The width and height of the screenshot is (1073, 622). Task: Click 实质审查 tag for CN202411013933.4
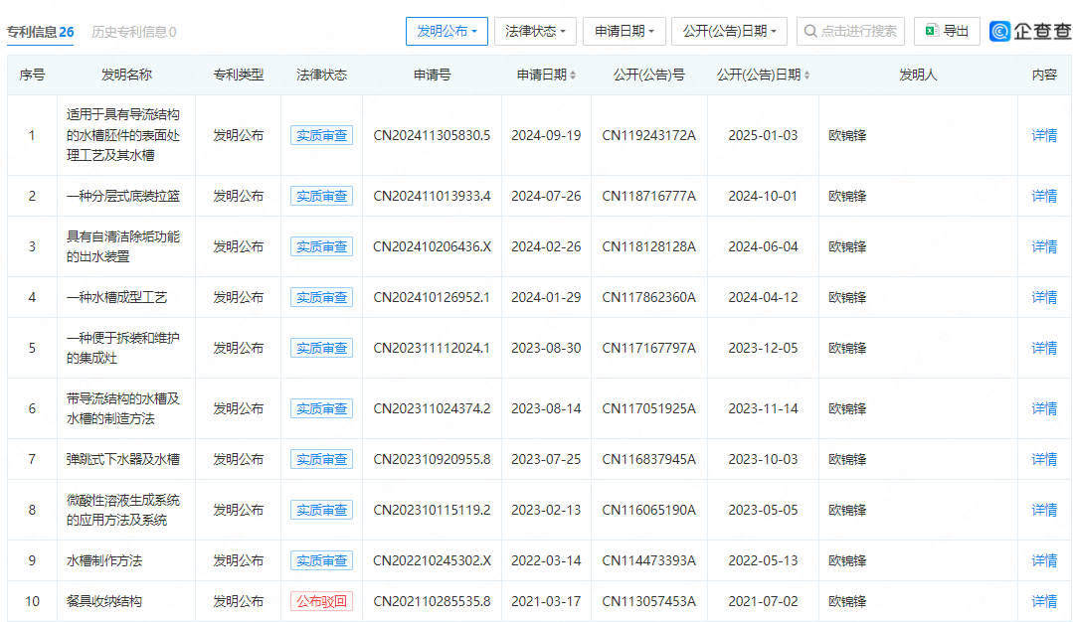point(321,196)
